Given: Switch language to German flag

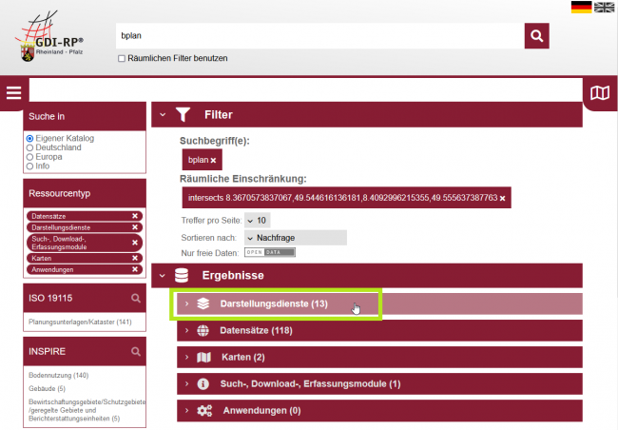Looking at the screenshot, I should coord(581,7).
